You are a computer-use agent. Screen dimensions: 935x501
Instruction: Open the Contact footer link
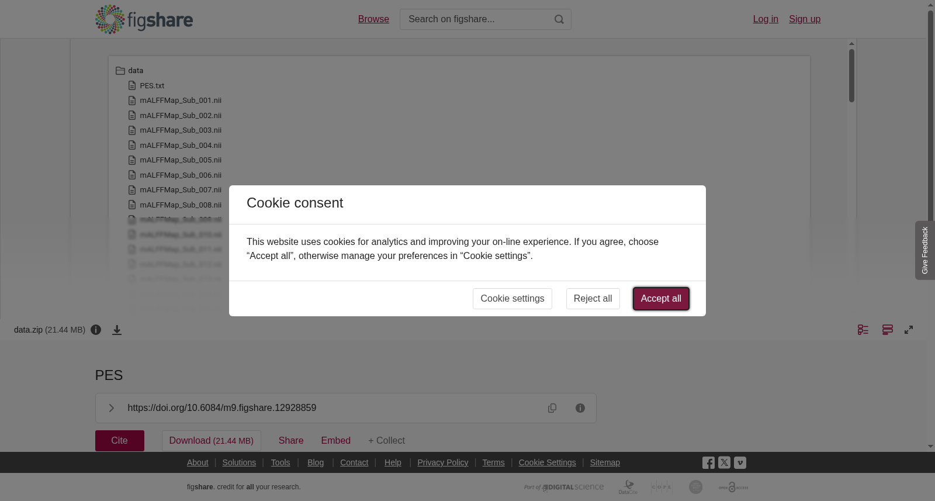pyautogui.click(x=354, y=462)
